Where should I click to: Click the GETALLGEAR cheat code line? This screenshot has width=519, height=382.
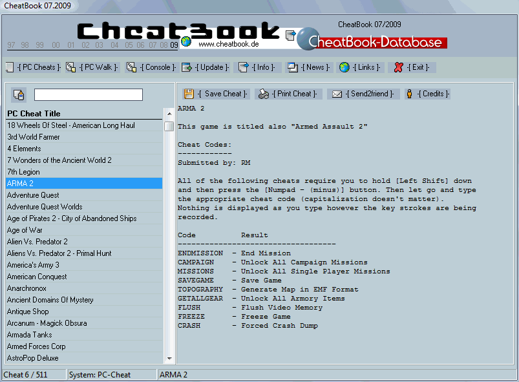[x=261, y=299]
